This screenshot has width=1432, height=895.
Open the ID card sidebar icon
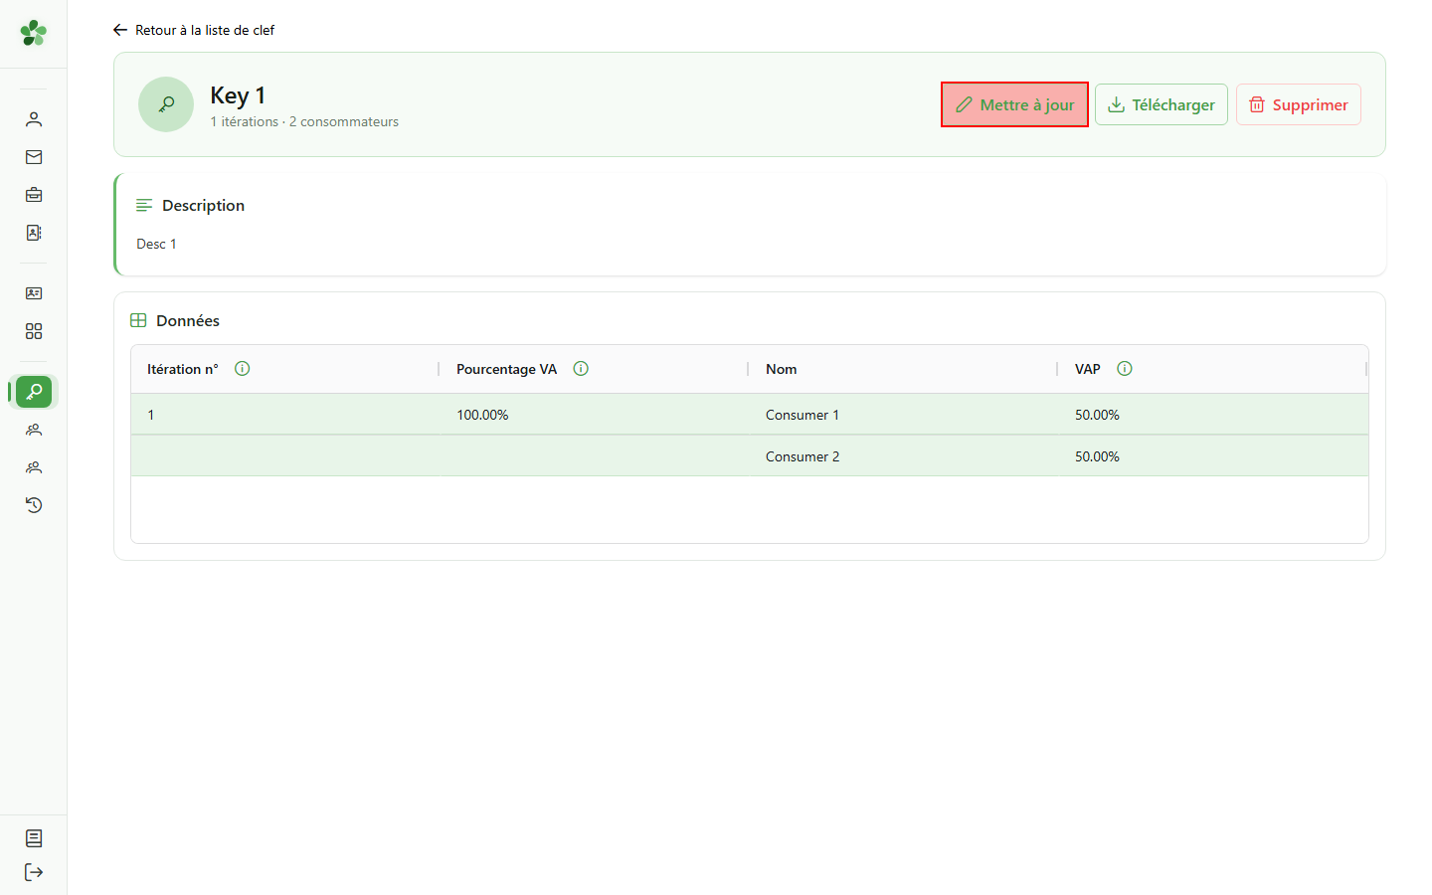34,293
